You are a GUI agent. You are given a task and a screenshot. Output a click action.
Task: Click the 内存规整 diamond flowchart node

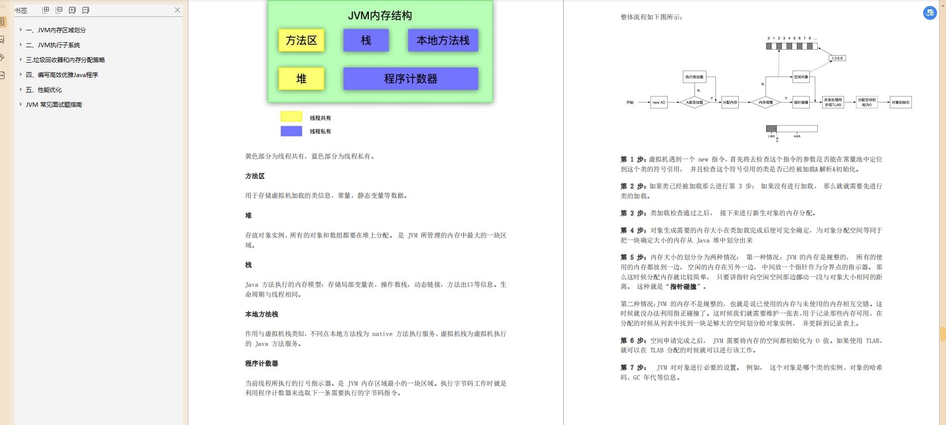click(x=766, y=102)
